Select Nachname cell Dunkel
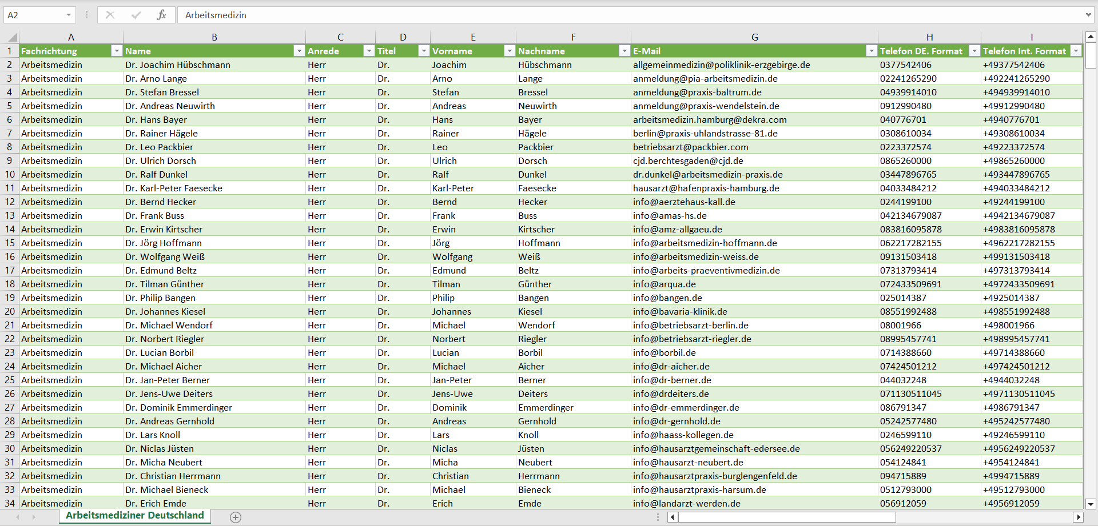Image resolution: width=1098 pixels, height=526 pixels. 574,174
